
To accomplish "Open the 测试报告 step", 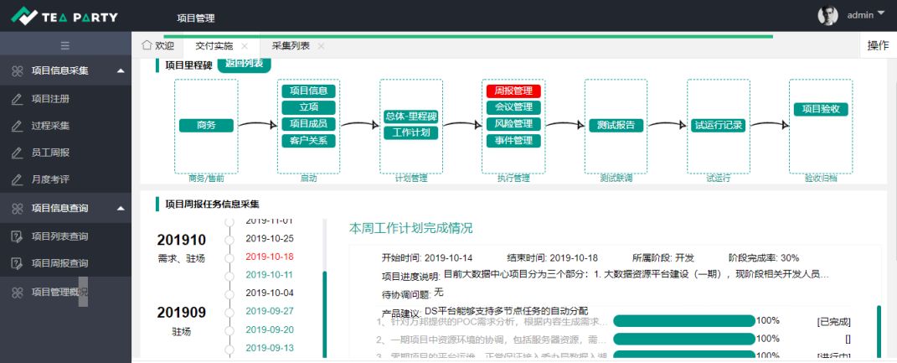I will coord(616,126).
